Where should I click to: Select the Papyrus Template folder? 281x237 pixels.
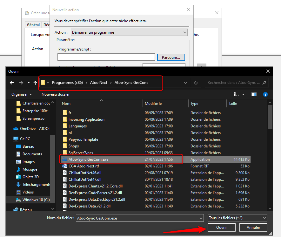pos(156,139)
